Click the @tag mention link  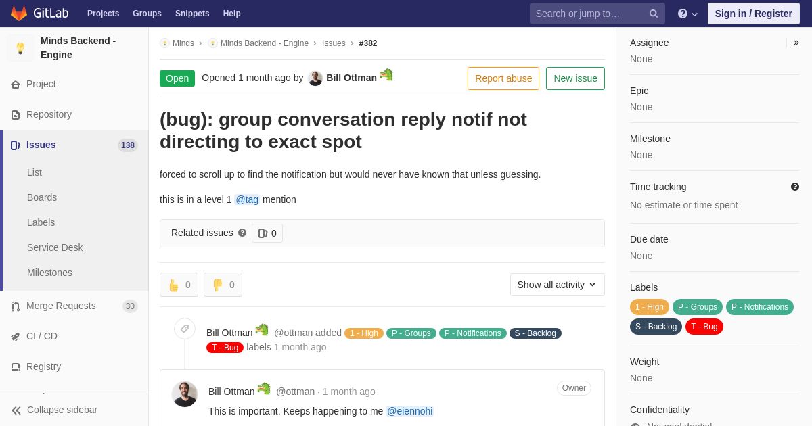point(247,199)
